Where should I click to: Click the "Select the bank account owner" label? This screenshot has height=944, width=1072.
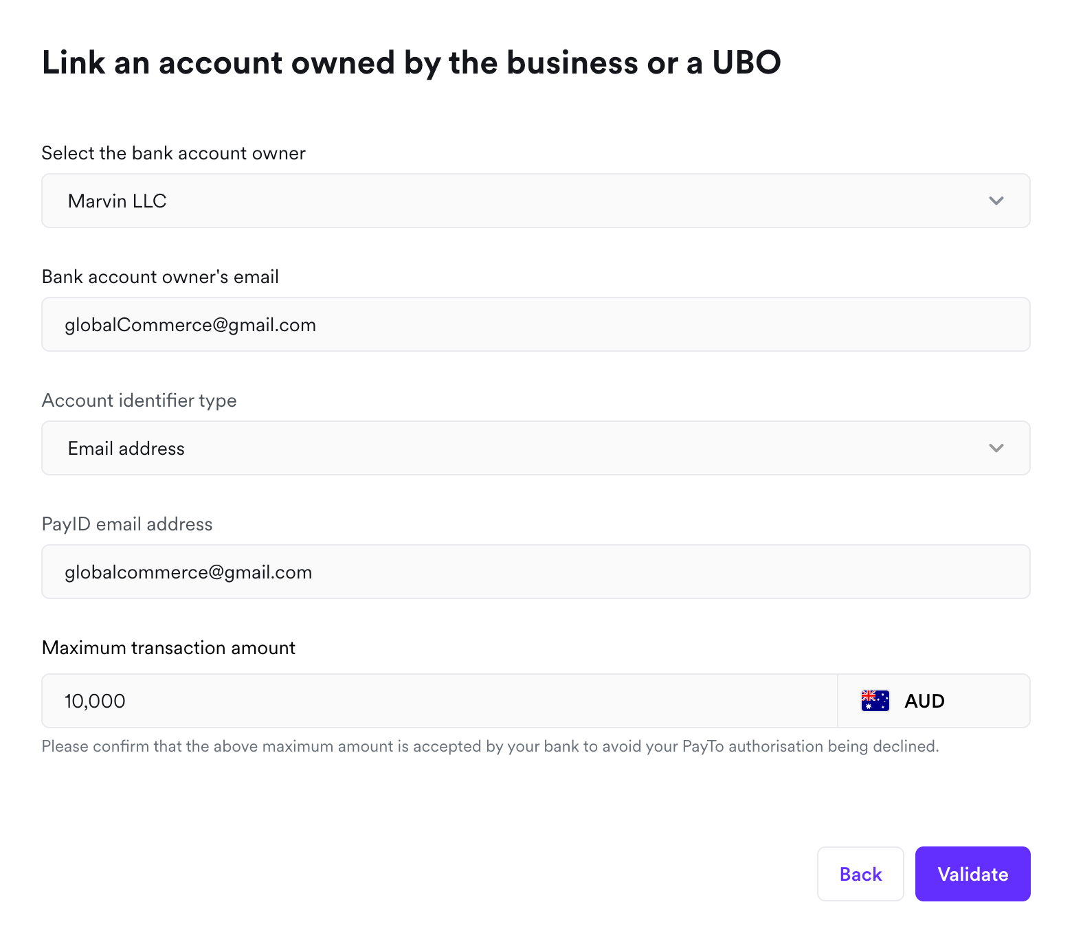click(x=173, y=153)
